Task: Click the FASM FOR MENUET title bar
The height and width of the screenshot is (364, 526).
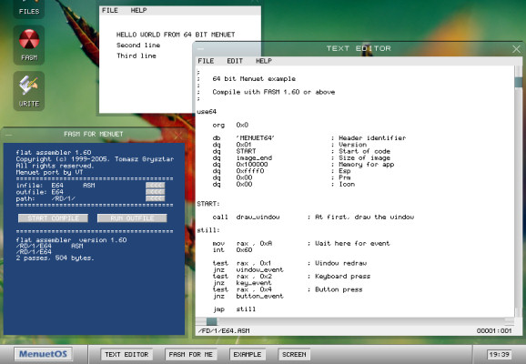Action: [x=94, y=134]
